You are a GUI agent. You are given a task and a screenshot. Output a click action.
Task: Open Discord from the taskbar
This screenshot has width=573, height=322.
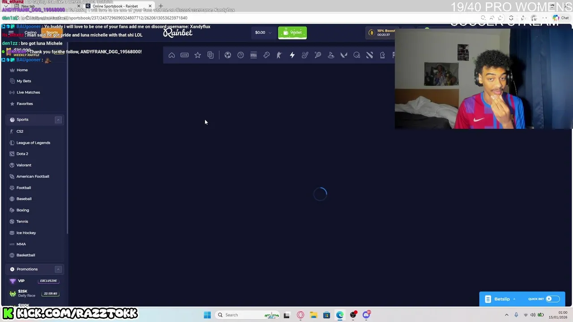click(x=366, y=315)
